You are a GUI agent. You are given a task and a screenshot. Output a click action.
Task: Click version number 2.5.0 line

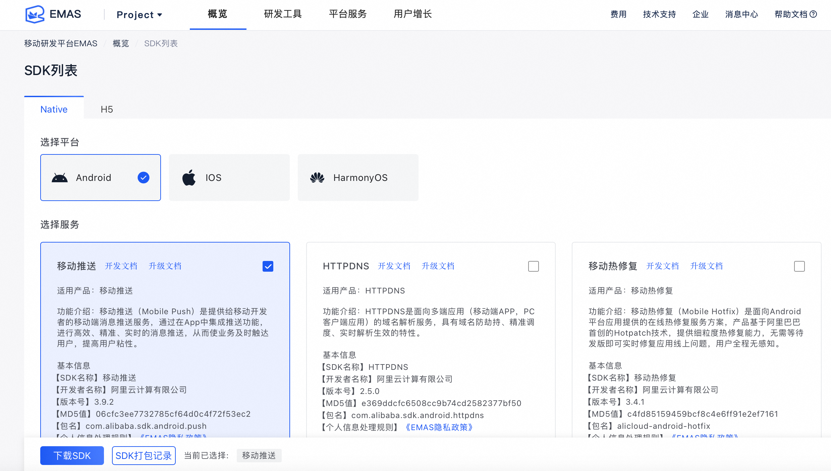[x=351, y=391]
